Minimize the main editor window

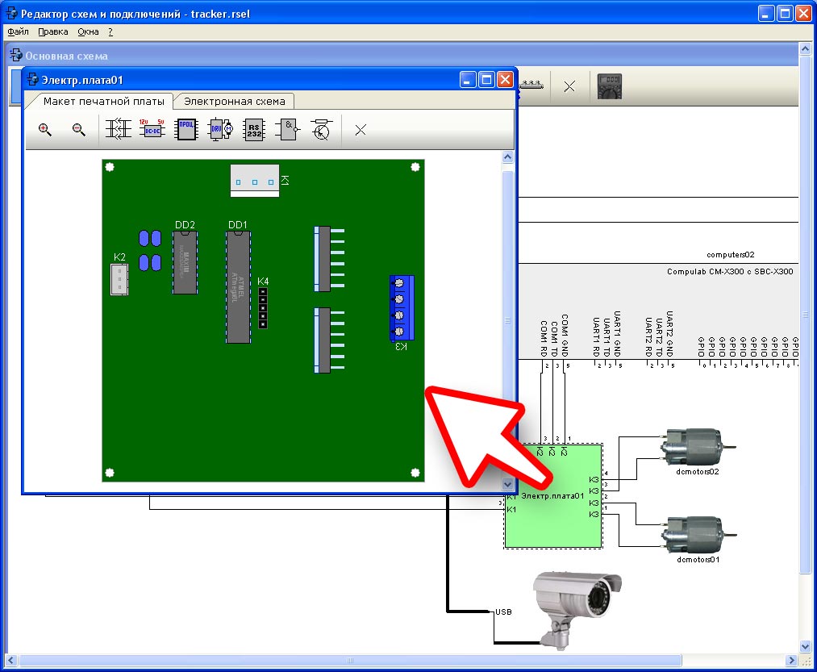[x=765, y=13]
